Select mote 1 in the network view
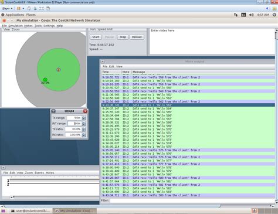Viewport: 278px width, 214px height. tap(45, 80)
